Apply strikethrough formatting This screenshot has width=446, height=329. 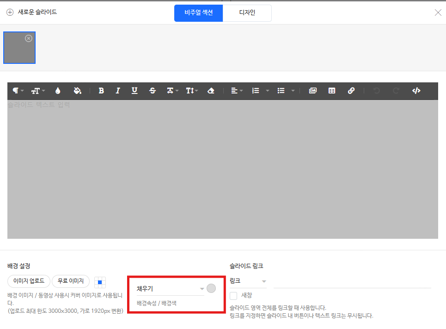coord(153,91)
